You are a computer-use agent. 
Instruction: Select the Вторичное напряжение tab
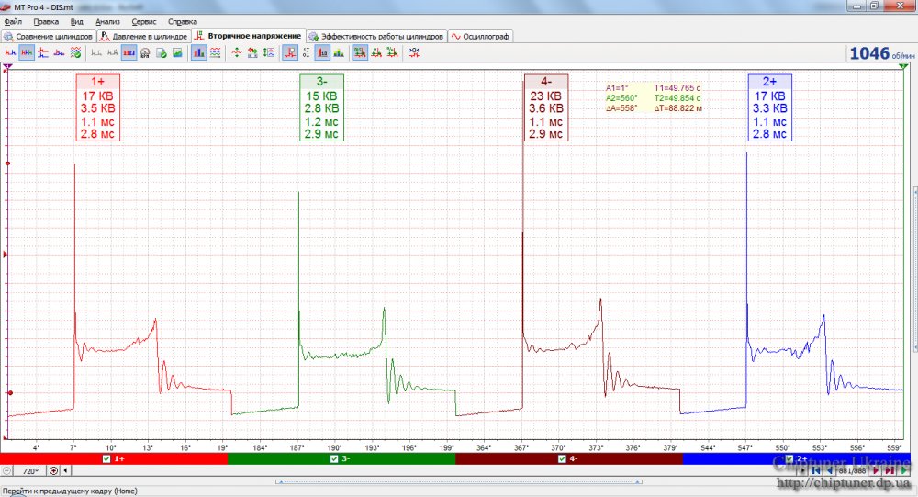(x=248, y=36)
